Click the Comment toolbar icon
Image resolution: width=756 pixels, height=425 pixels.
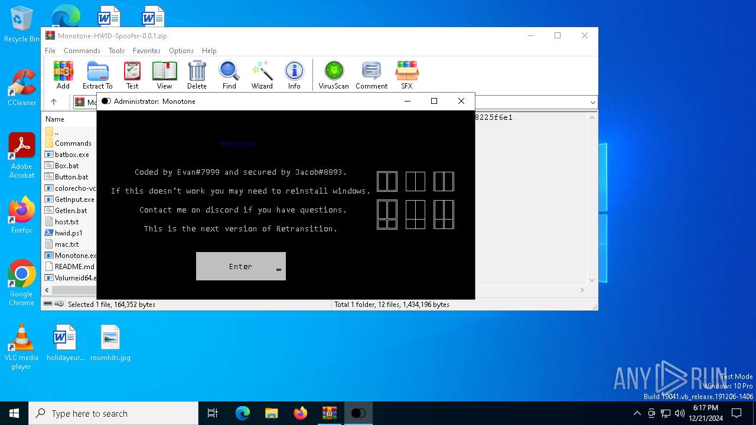click(x=372, y=75)
